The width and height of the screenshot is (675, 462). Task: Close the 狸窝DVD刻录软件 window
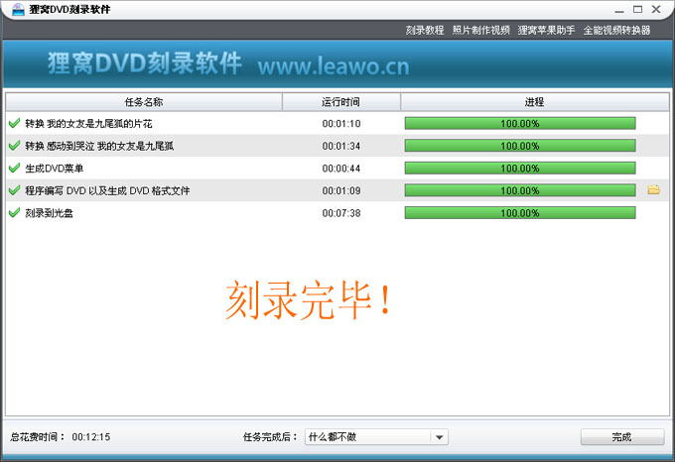point(656,9)
